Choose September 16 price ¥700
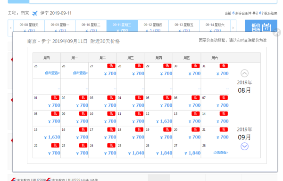Viewport: 283px width, 181px height. pos(82,137)
